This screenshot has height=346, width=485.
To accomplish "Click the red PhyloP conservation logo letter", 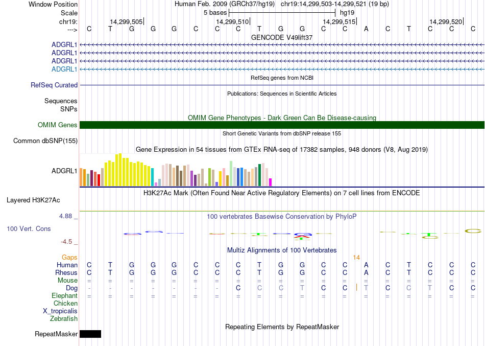I will (x=302, y=236).
